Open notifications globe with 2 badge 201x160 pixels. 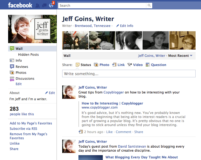pyautogui.click(x=51, y=5)
